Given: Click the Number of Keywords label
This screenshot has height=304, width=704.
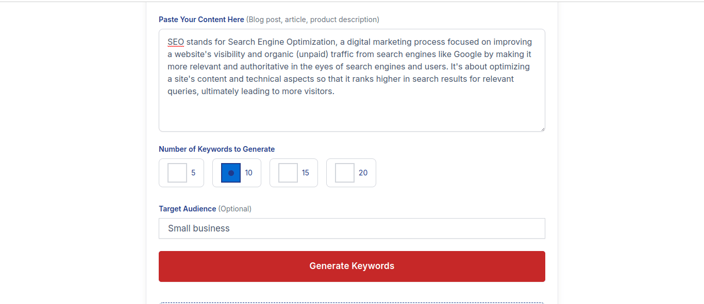Looking at the screenshot, I should [216, 149].
